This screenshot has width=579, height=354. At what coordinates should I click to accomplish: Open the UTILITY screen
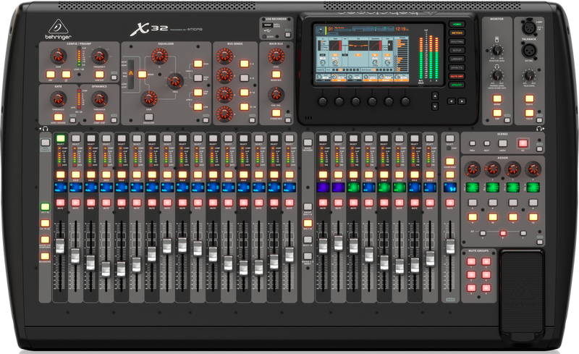pos(457,85)
